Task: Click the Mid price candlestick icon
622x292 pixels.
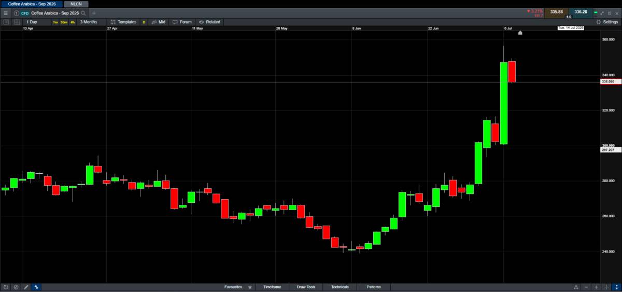Action: tap(154, 22)
